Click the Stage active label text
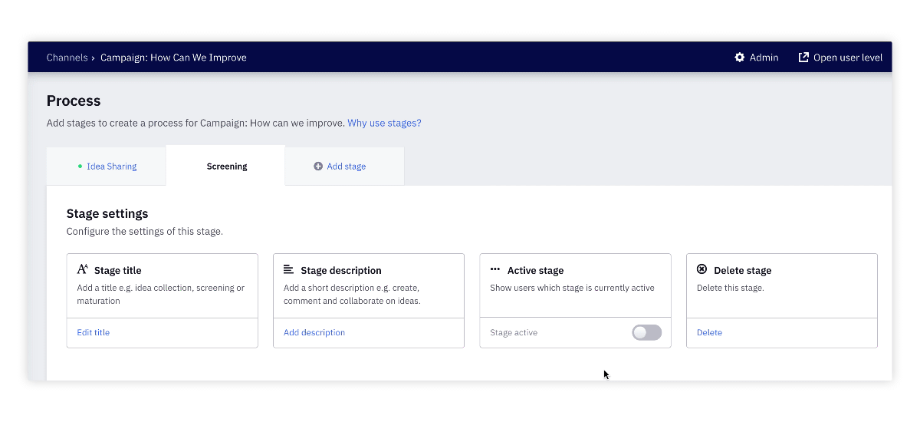Image resolution: width=920 pixels, height=422 pixels. click(514, 332)
